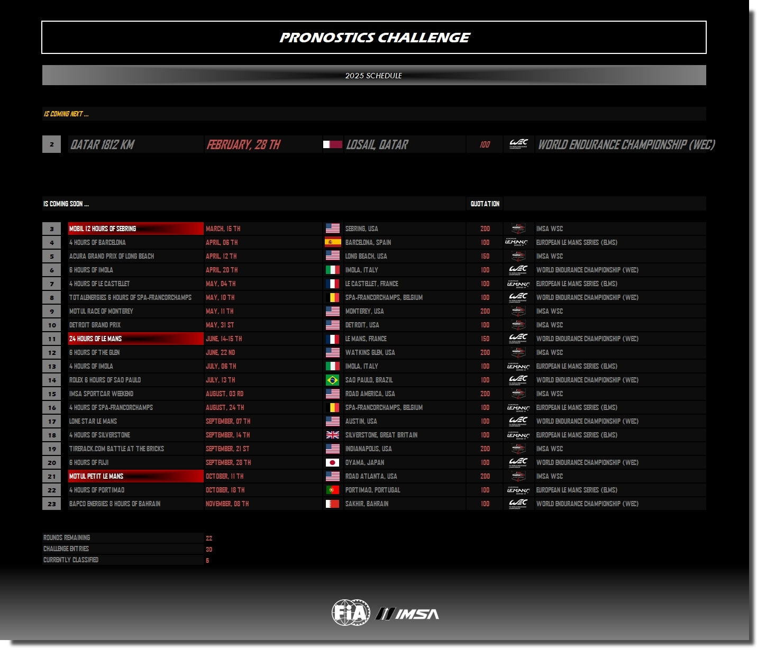The height and width of the screenshot is (648, 757).
Task: Select the WEC logo in the 6 Hours of Imola row
Action: tap(518, 270)
